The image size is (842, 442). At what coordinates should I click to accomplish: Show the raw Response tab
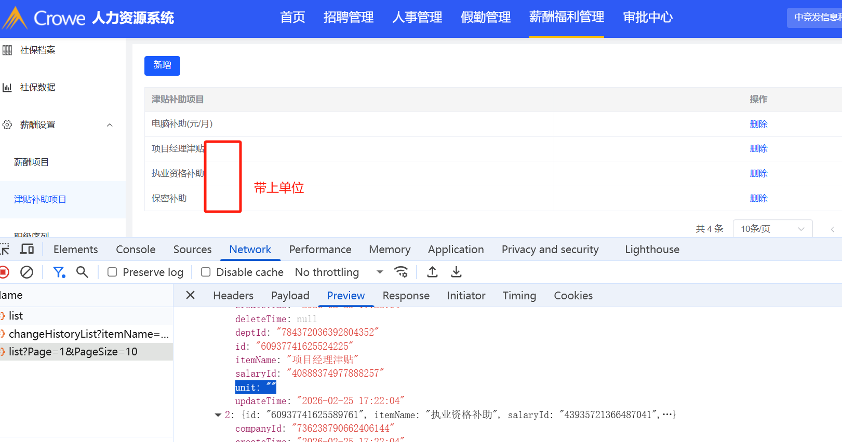(406, 296)
